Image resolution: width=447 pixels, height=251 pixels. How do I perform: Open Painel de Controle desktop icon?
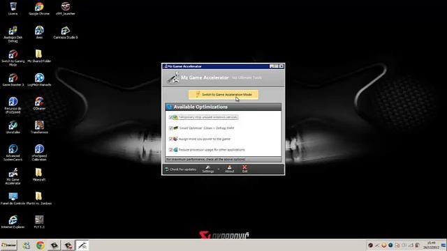point(13,198)
